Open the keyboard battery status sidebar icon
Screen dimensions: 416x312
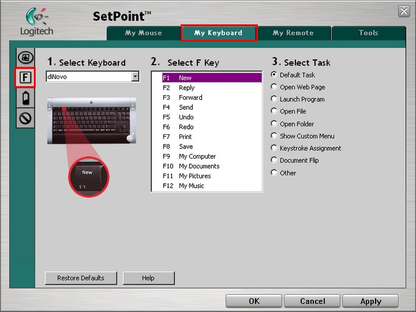click(26, 98)
